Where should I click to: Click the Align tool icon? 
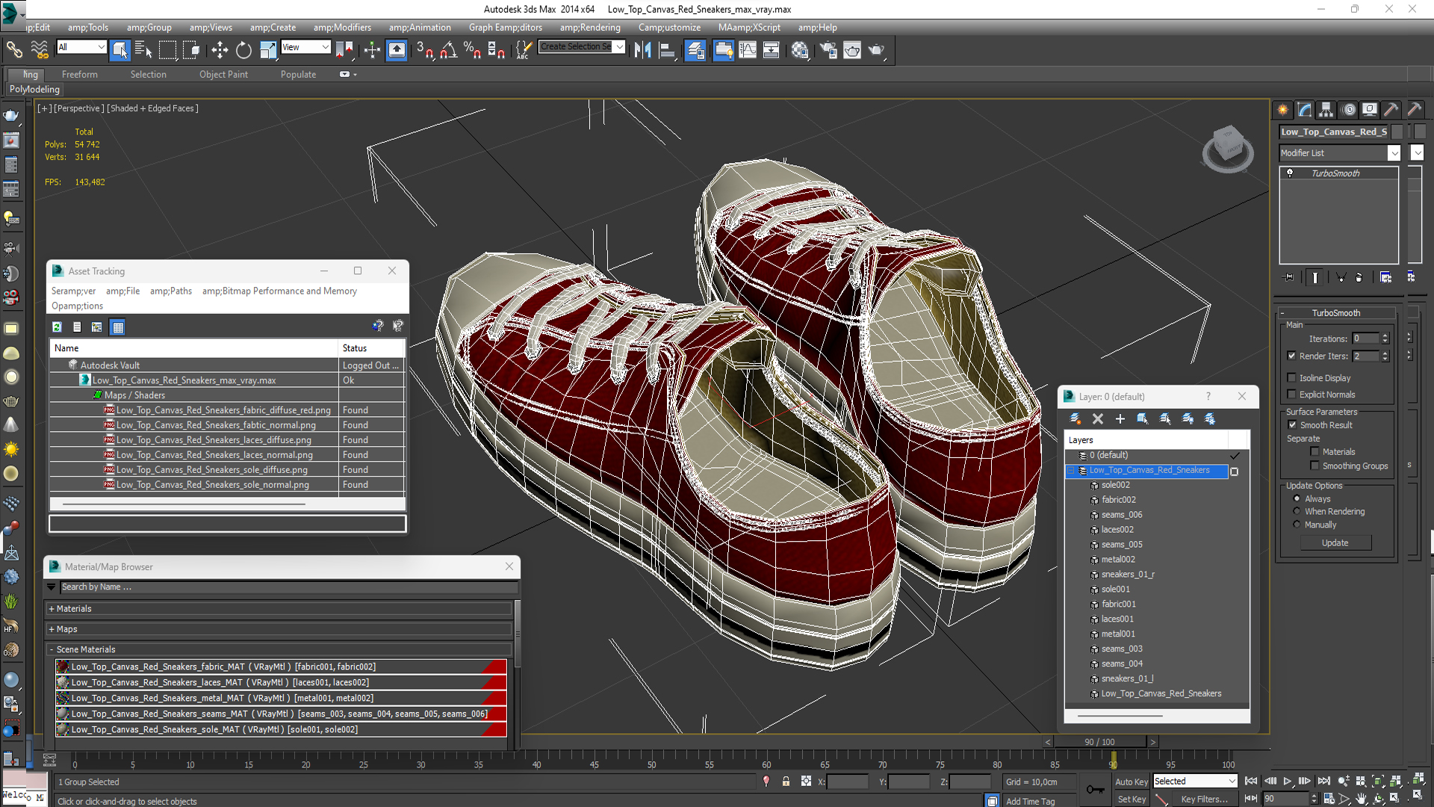pos(667,50)
